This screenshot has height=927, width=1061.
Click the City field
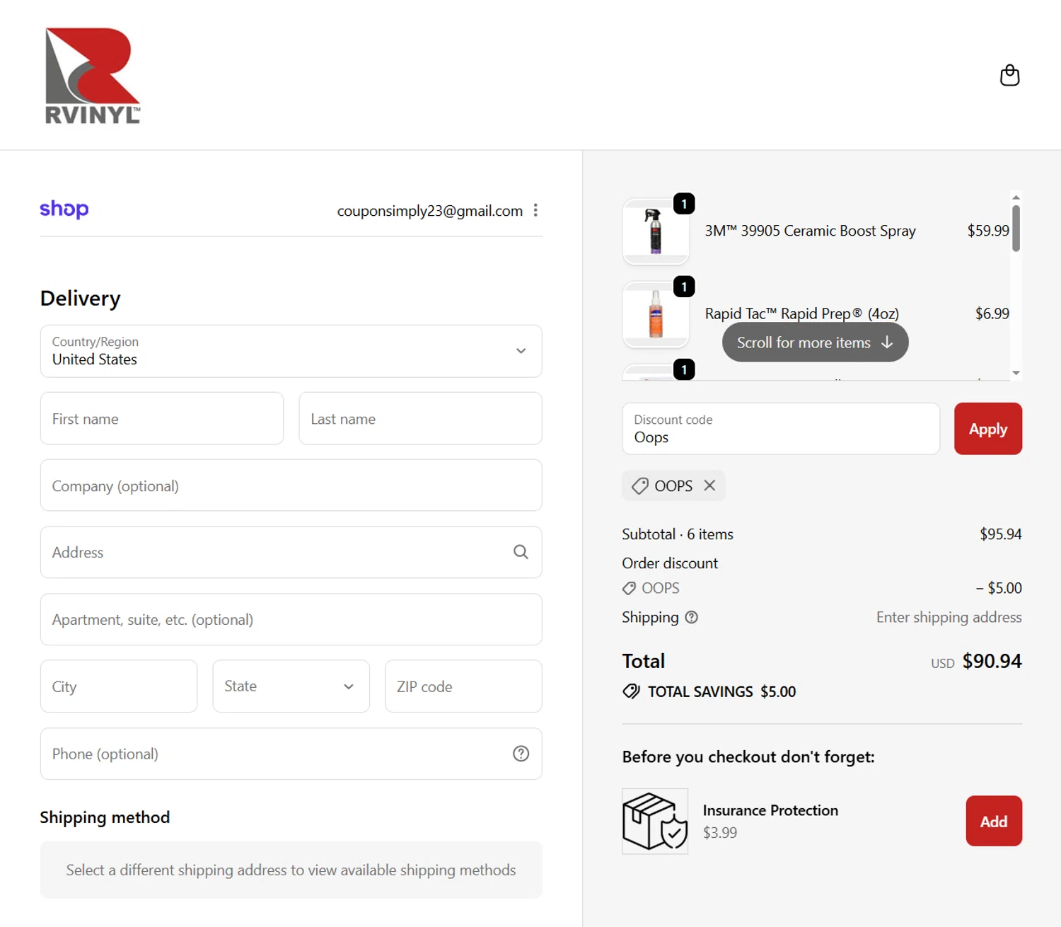(119, 686)
